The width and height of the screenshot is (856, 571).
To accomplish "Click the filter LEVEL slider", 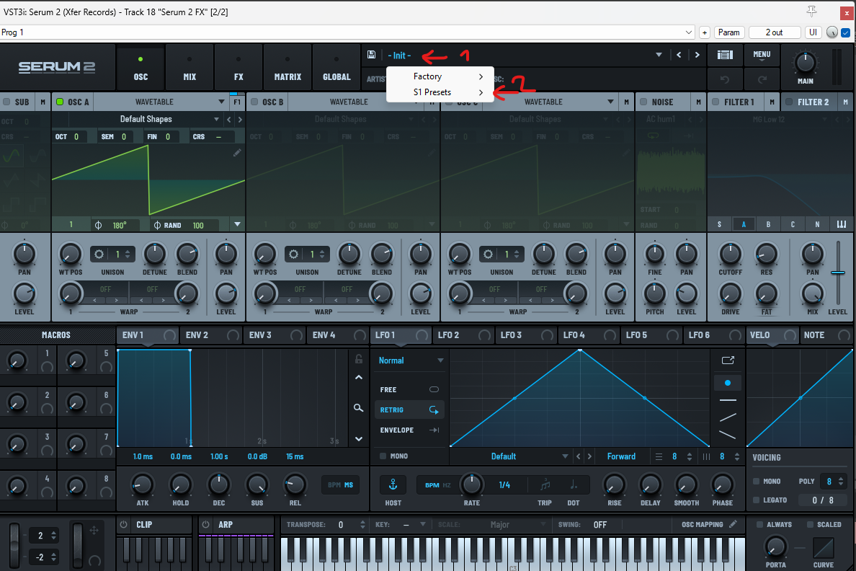I will click(x=838, y=273).
